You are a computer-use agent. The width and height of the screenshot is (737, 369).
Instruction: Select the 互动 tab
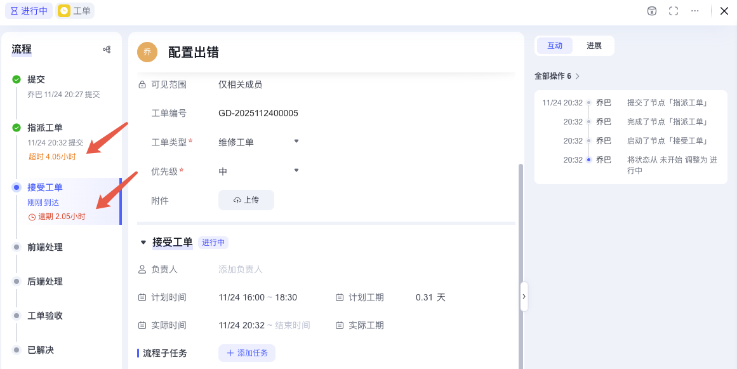[555, 45]
